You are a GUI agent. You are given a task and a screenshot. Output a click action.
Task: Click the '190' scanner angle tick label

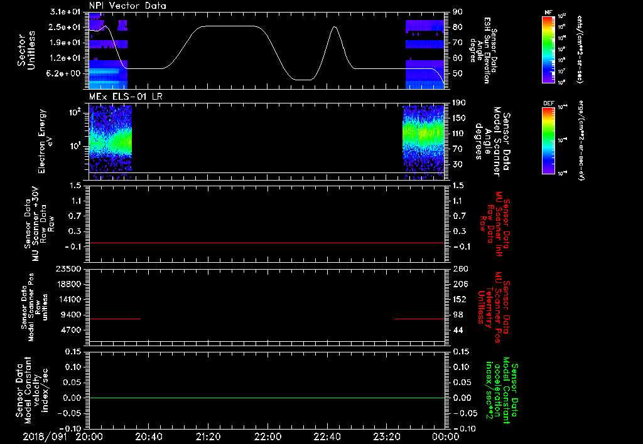click(x=459, y=103)
